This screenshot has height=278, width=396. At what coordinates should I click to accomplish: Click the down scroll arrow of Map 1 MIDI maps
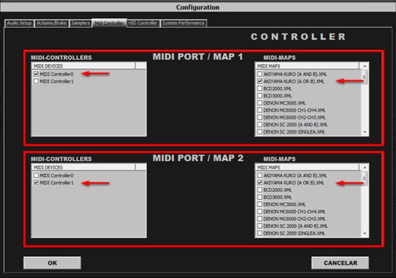point(365,132)
